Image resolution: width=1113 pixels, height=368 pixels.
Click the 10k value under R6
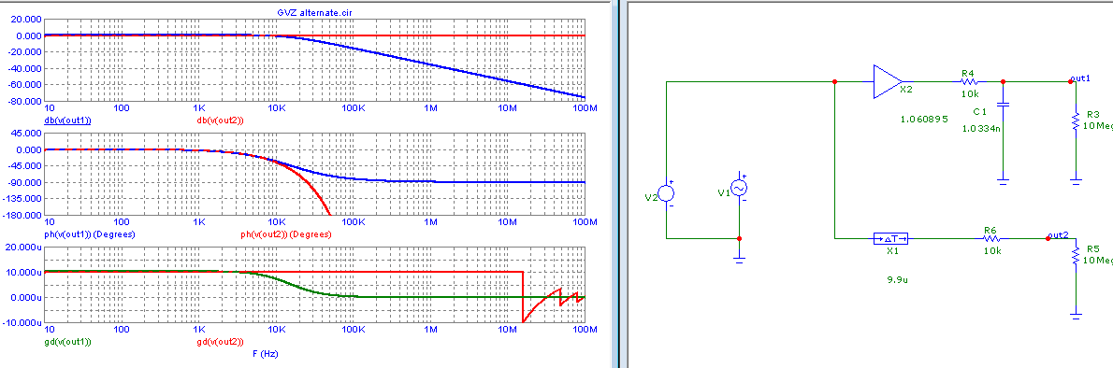(991, 251)
